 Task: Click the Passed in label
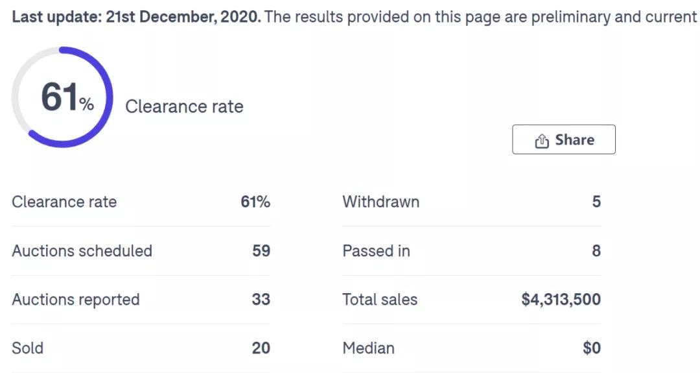click(377, 250)
